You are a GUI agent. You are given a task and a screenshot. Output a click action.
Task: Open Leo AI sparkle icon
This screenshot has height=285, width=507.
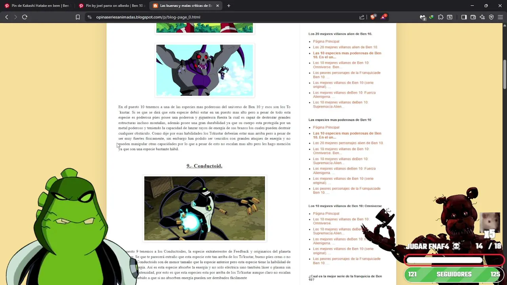point(482,17)
